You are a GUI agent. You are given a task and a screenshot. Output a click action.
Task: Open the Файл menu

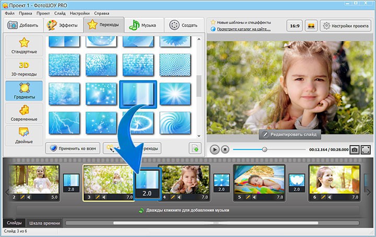click(x=9, y=14)
